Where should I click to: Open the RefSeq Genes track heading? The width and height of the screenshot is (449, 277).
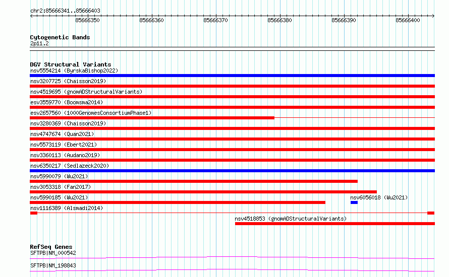[x=51, y=247]
